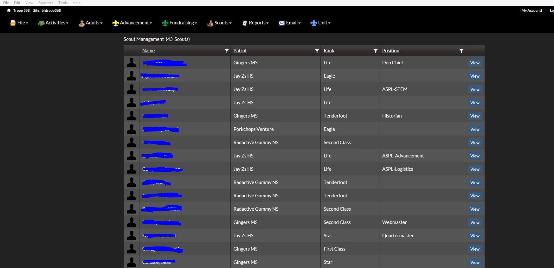Sort the table by Name header
The image size is (554, 268).
[148, 51]
